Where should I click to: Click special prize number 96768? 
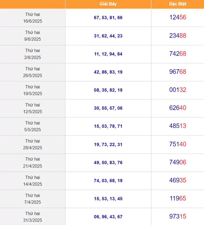coord(178,72)
